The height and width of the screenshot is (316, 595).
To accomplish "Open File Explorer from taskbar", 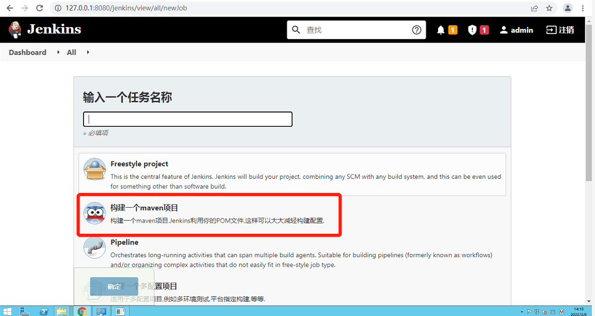I will point(62,312).
